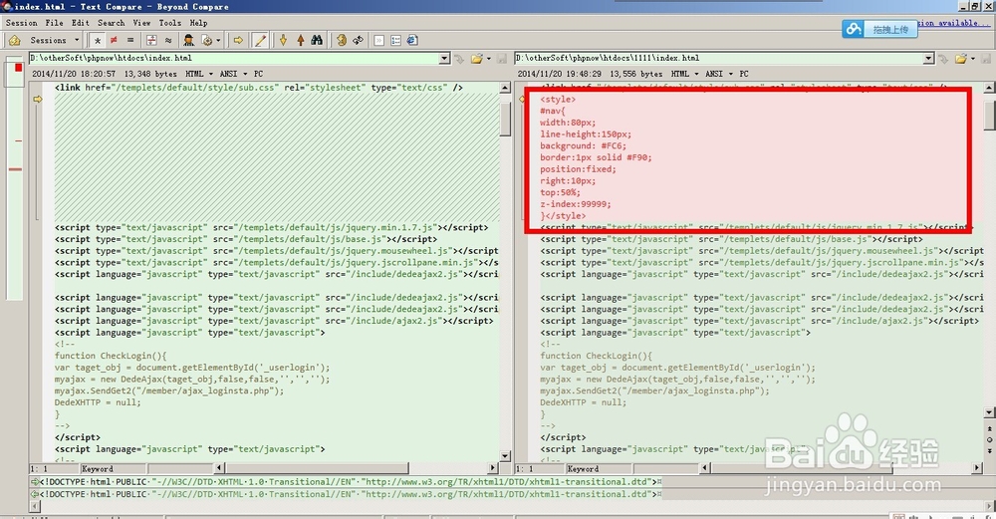Open file with right pane folder icon
The height and width of the screenshot is (519, 996).
(961, 59)
